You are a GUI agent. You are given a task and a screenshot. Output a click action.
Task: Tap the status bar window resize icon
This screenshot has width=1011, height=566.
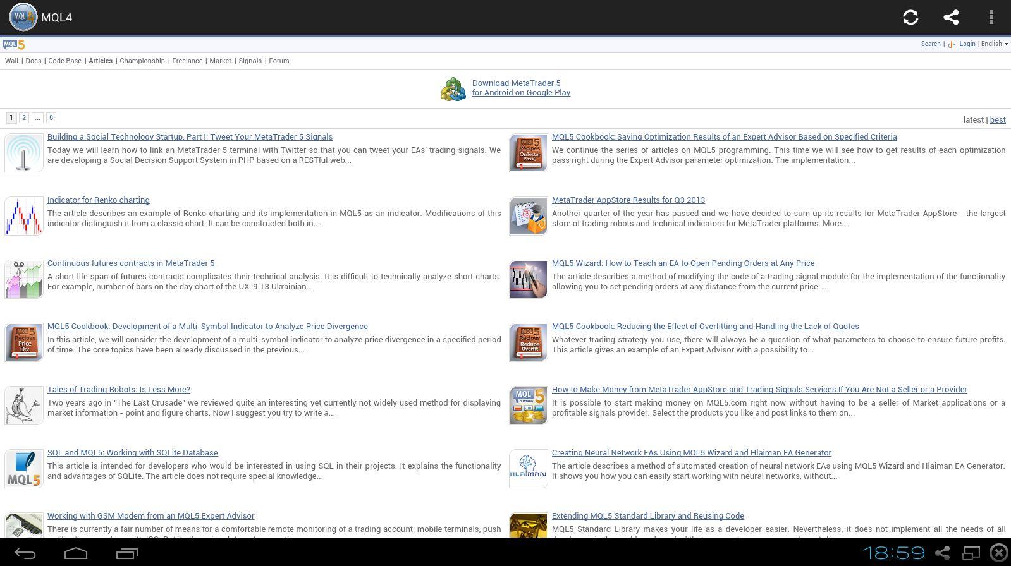971,553
